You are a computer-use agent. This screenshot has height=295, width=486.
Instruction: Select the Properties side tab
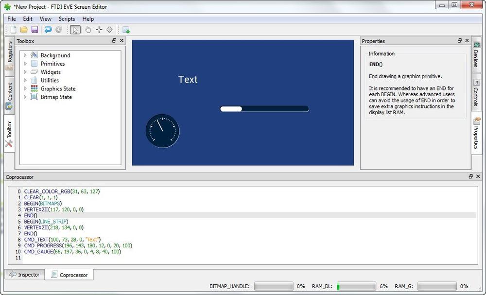(476, 133)
